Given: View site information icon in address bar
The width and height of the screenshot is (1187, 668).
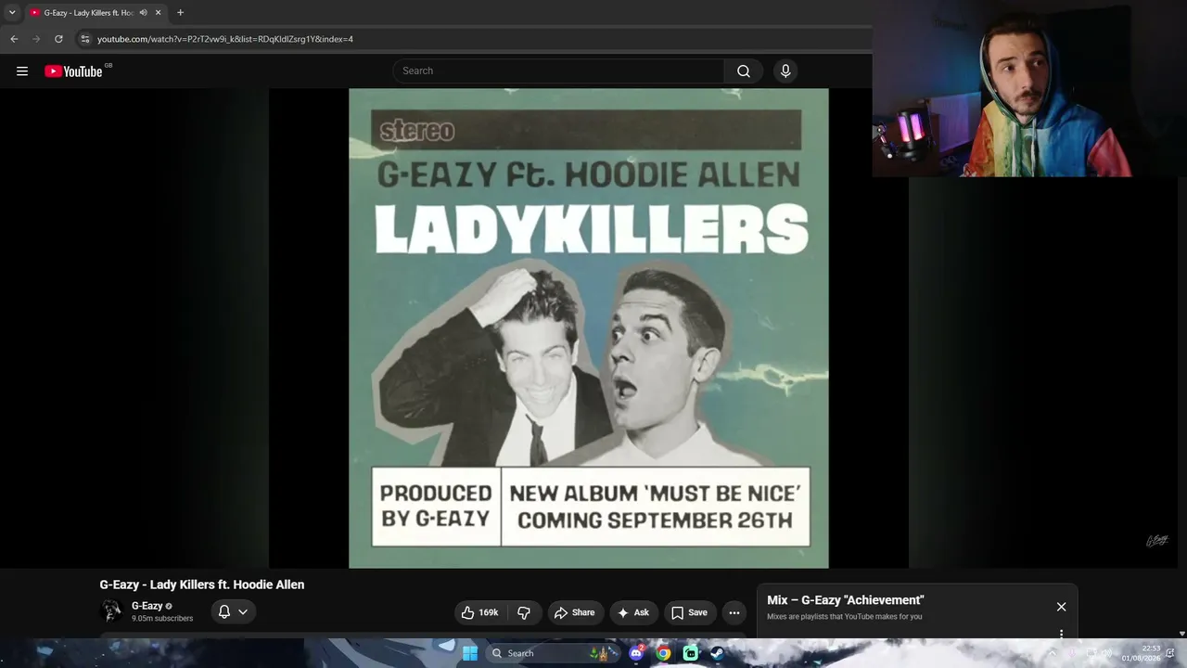Looking at the screenshot, I should click(x=85, y=39).
